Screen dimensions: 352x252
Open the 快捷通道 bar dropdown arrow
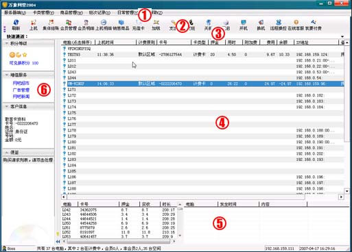coord(342,36)
